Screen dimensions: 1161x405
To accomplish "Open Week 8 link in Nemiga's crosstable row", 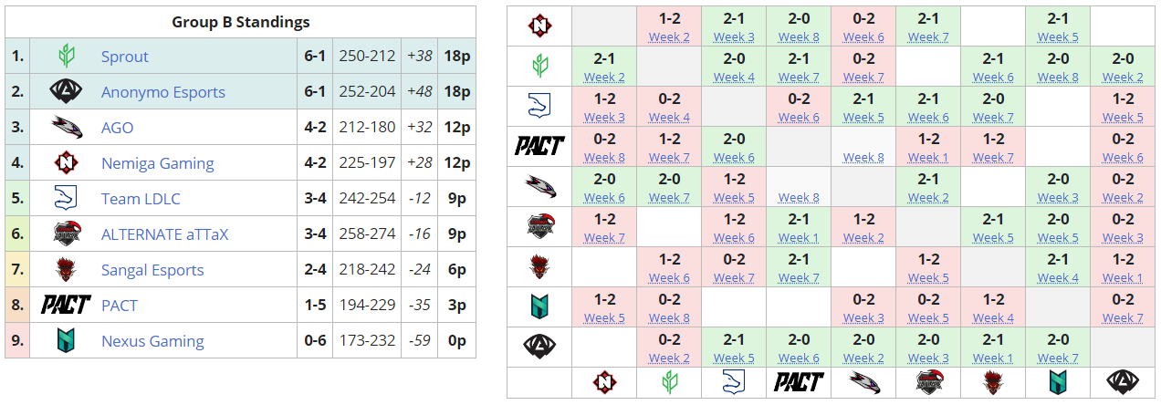I will (799, 37).
